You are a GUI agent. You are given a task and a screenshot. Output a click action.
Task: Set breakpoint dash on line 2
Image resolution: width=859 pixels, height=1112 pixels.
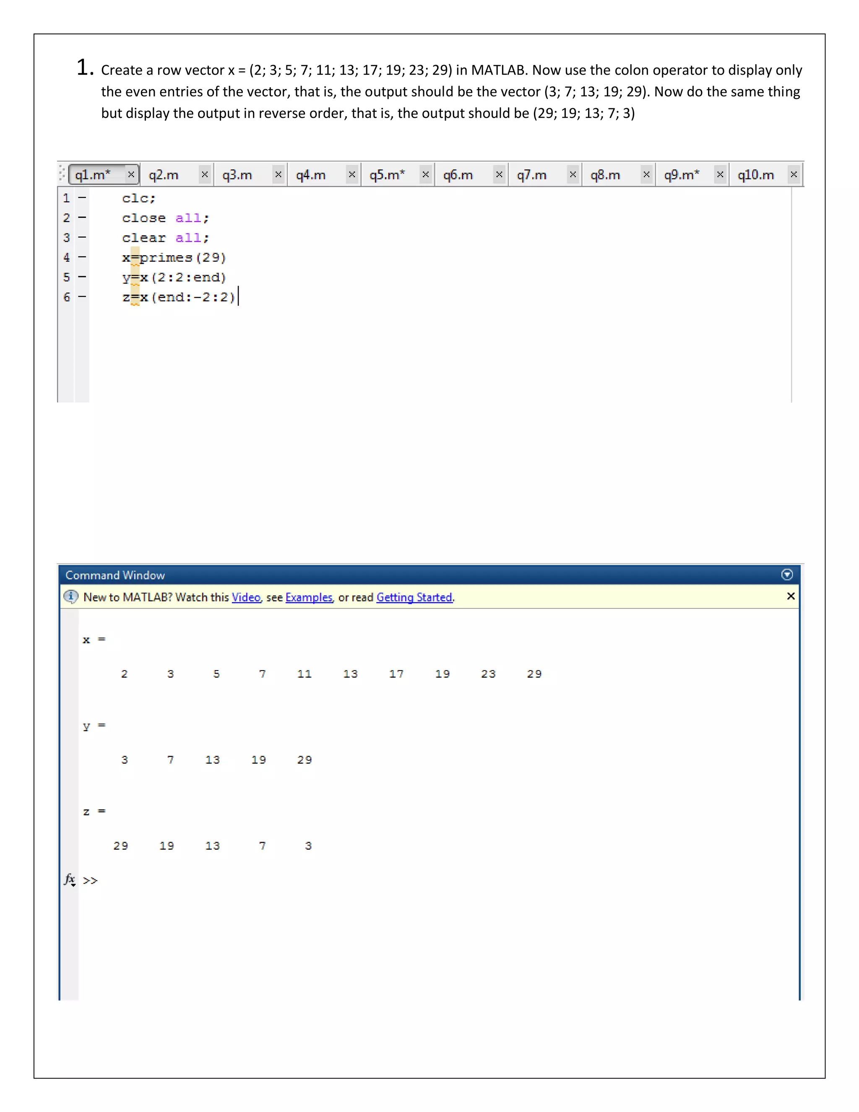click(x=82, y=217)
